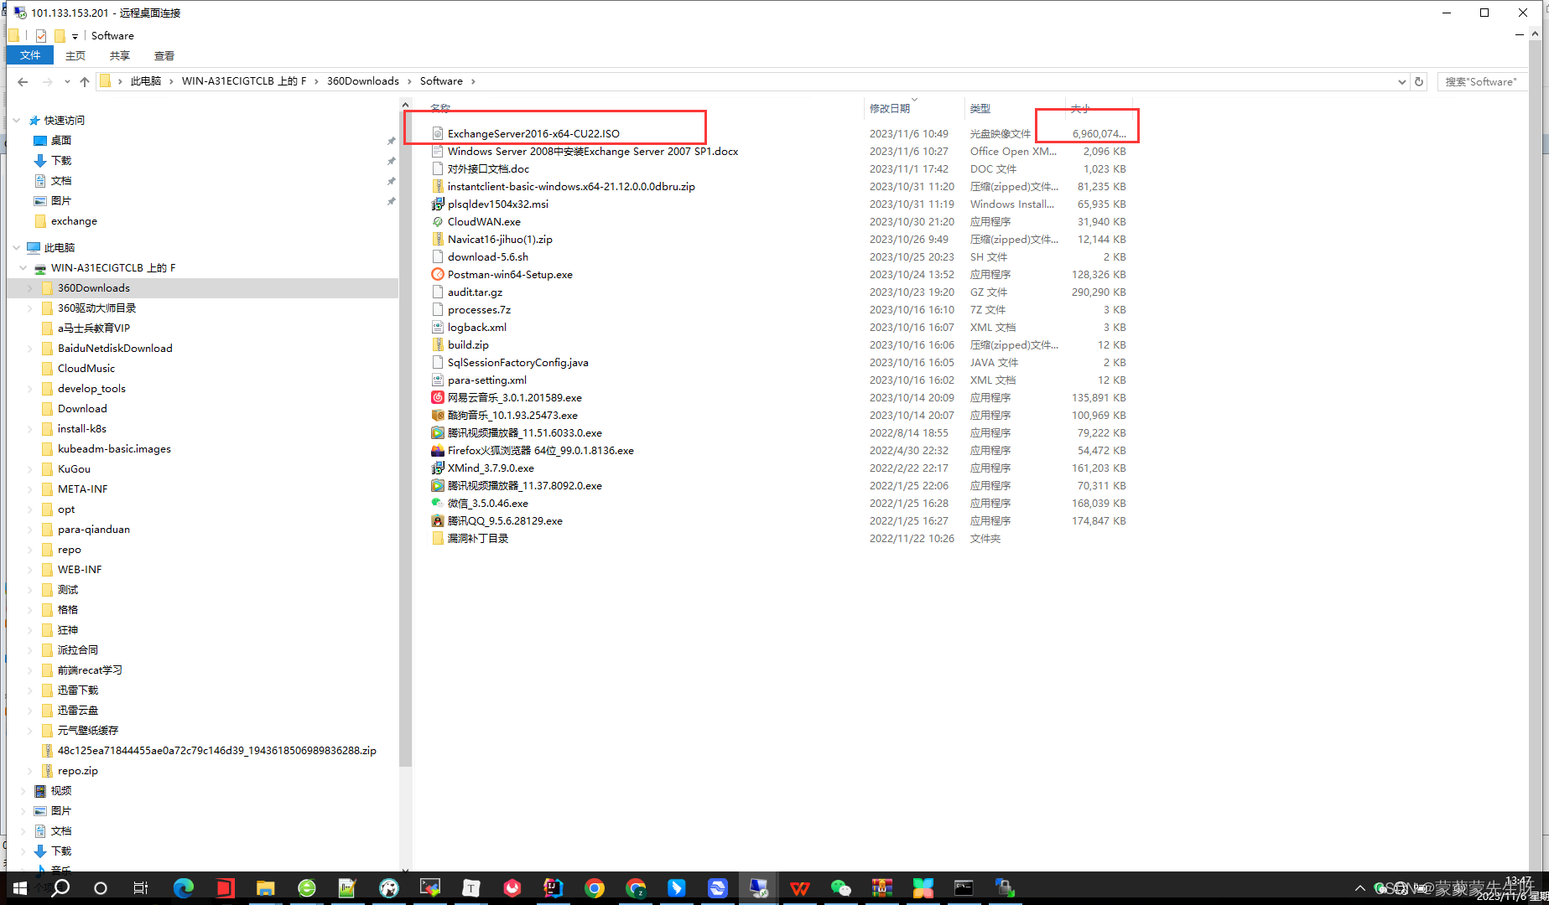Screen dimensions: 1549x905
Task: Expand the 360Downloads tree folder
Action: pos(30,288)
